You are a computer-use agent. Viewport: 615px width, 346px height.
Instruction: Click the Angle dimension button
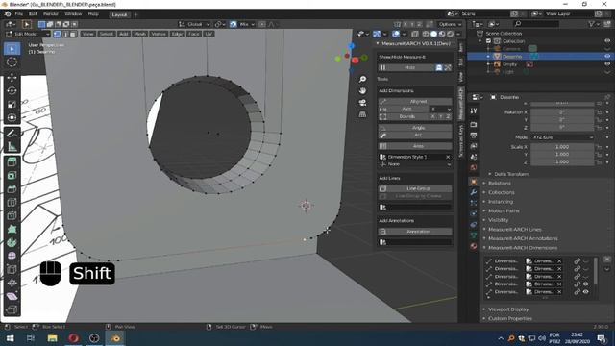pos(415,128)
